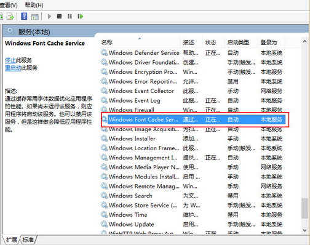Select Windows Time name text
Screen dimensions: 310x245
point(128,215)
